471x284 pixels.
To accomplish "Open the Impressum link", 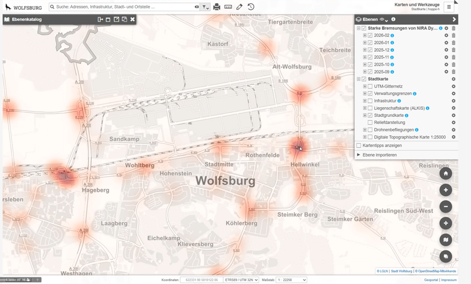I will click(449, 280).
